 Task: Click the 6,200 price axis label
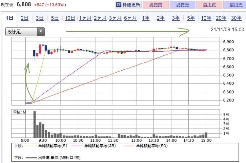pyautogui.click(x=228, y=100)
